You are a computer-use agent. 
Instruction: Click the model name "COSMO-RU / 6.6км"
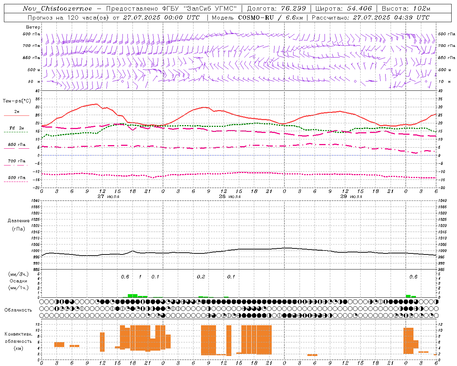pyautogui.click(x=271, y=18)
